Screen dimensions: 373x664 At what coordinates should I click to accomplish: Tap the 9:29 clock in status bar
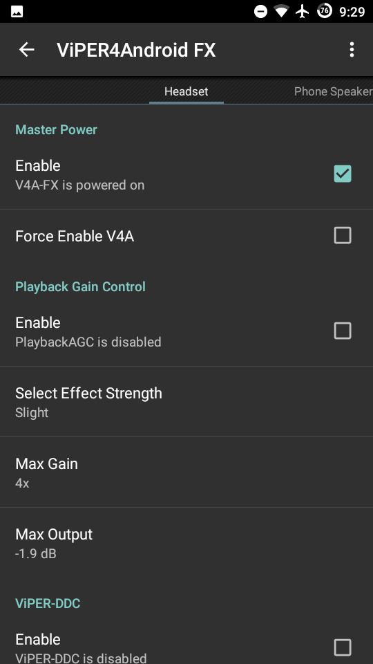point(352,12)
